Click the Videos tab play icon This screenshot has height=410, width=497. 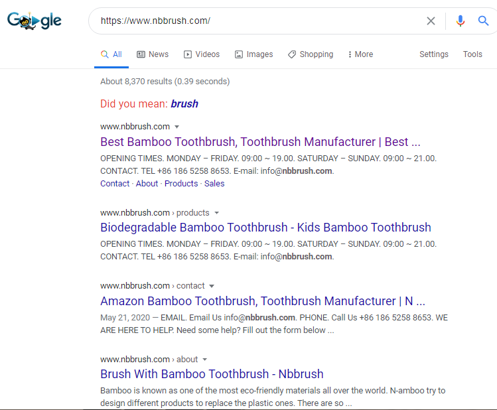point(188,54)
